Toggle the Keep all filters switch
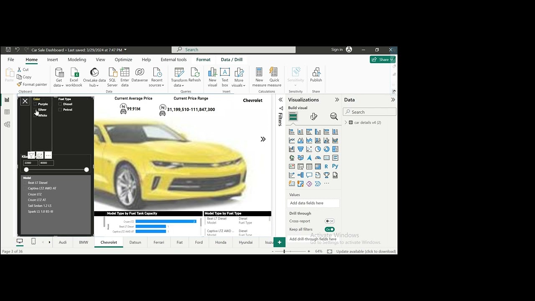The image size is (535, 301). 330,230
